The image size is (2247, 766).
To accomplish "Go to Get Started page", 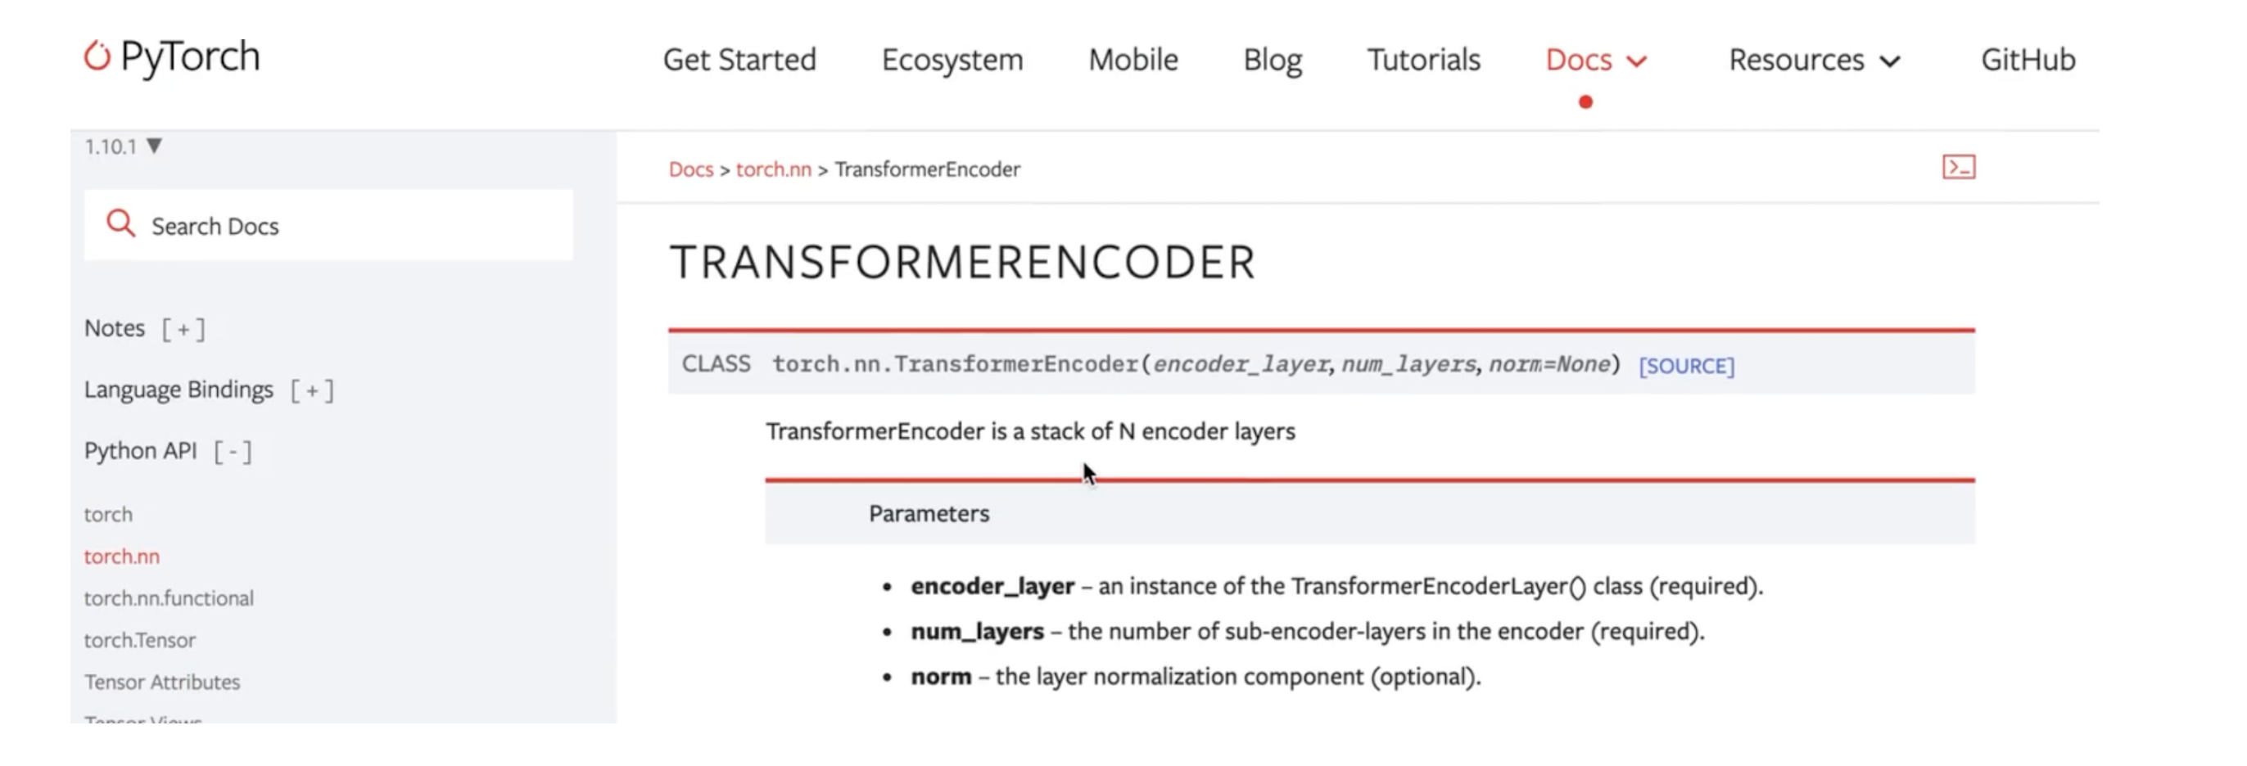I will (x=739, y=60).
